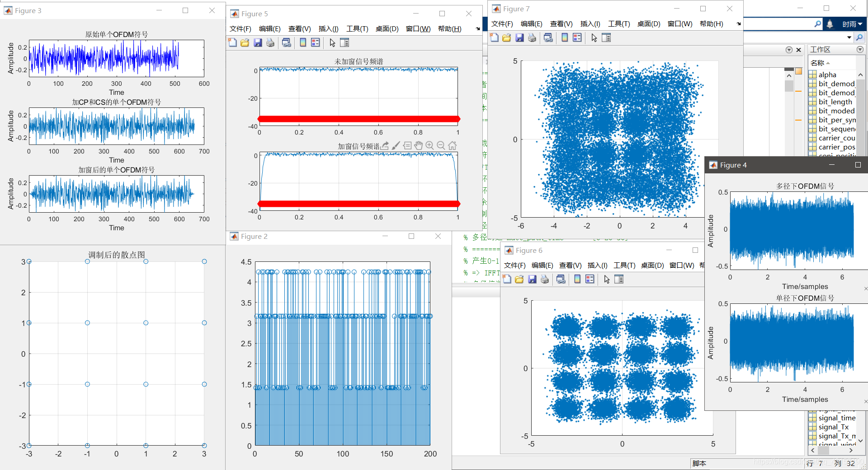Click Open File icon in Figure 6 toolbar
The width and height of the screenshot is (868, 470).
pos(519,279)
